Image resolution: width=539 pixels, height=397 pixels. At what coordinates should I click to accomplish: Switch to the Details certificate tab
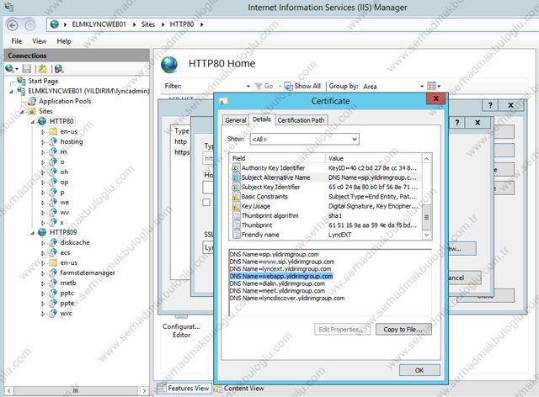point(262,119)
